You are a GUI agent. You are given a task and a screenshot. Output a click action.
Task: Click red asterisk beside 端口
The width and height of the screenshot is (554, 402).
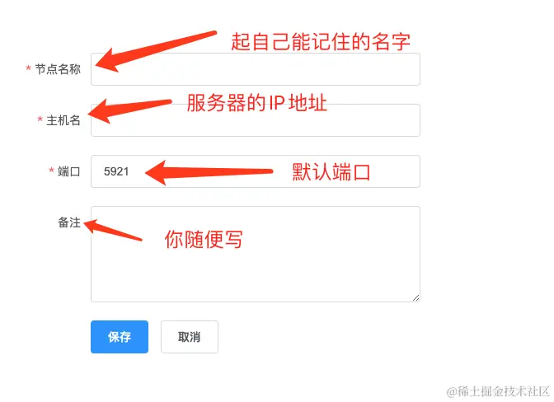tap(51, 171)
